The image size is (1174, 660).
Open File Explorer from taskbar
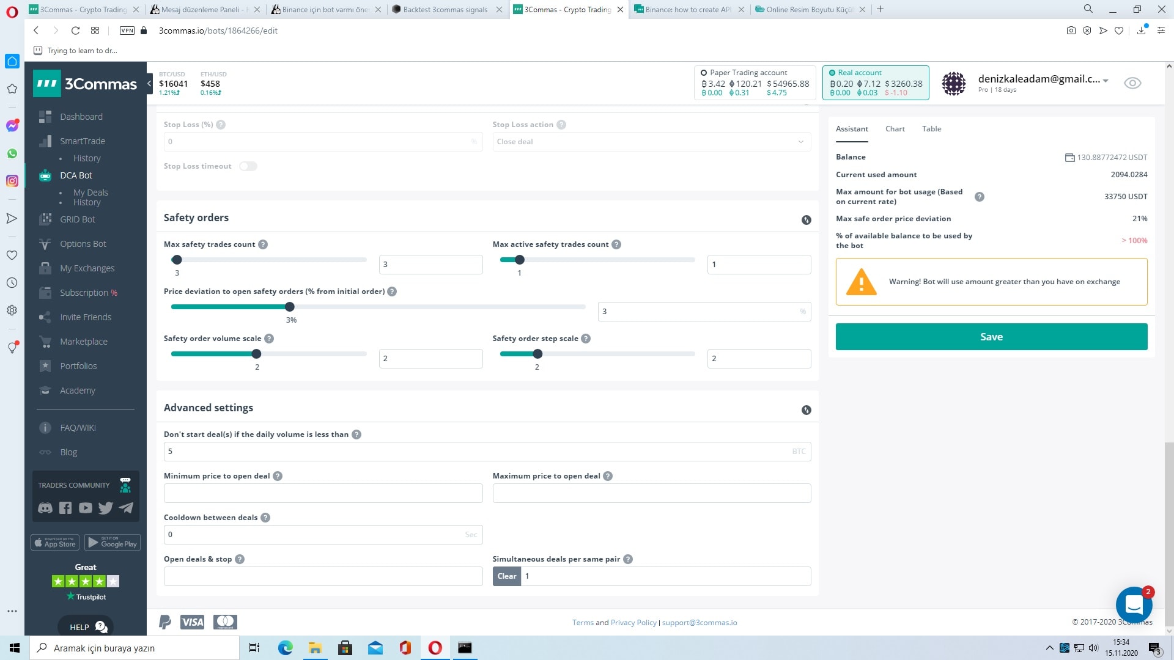pos(315,648)
